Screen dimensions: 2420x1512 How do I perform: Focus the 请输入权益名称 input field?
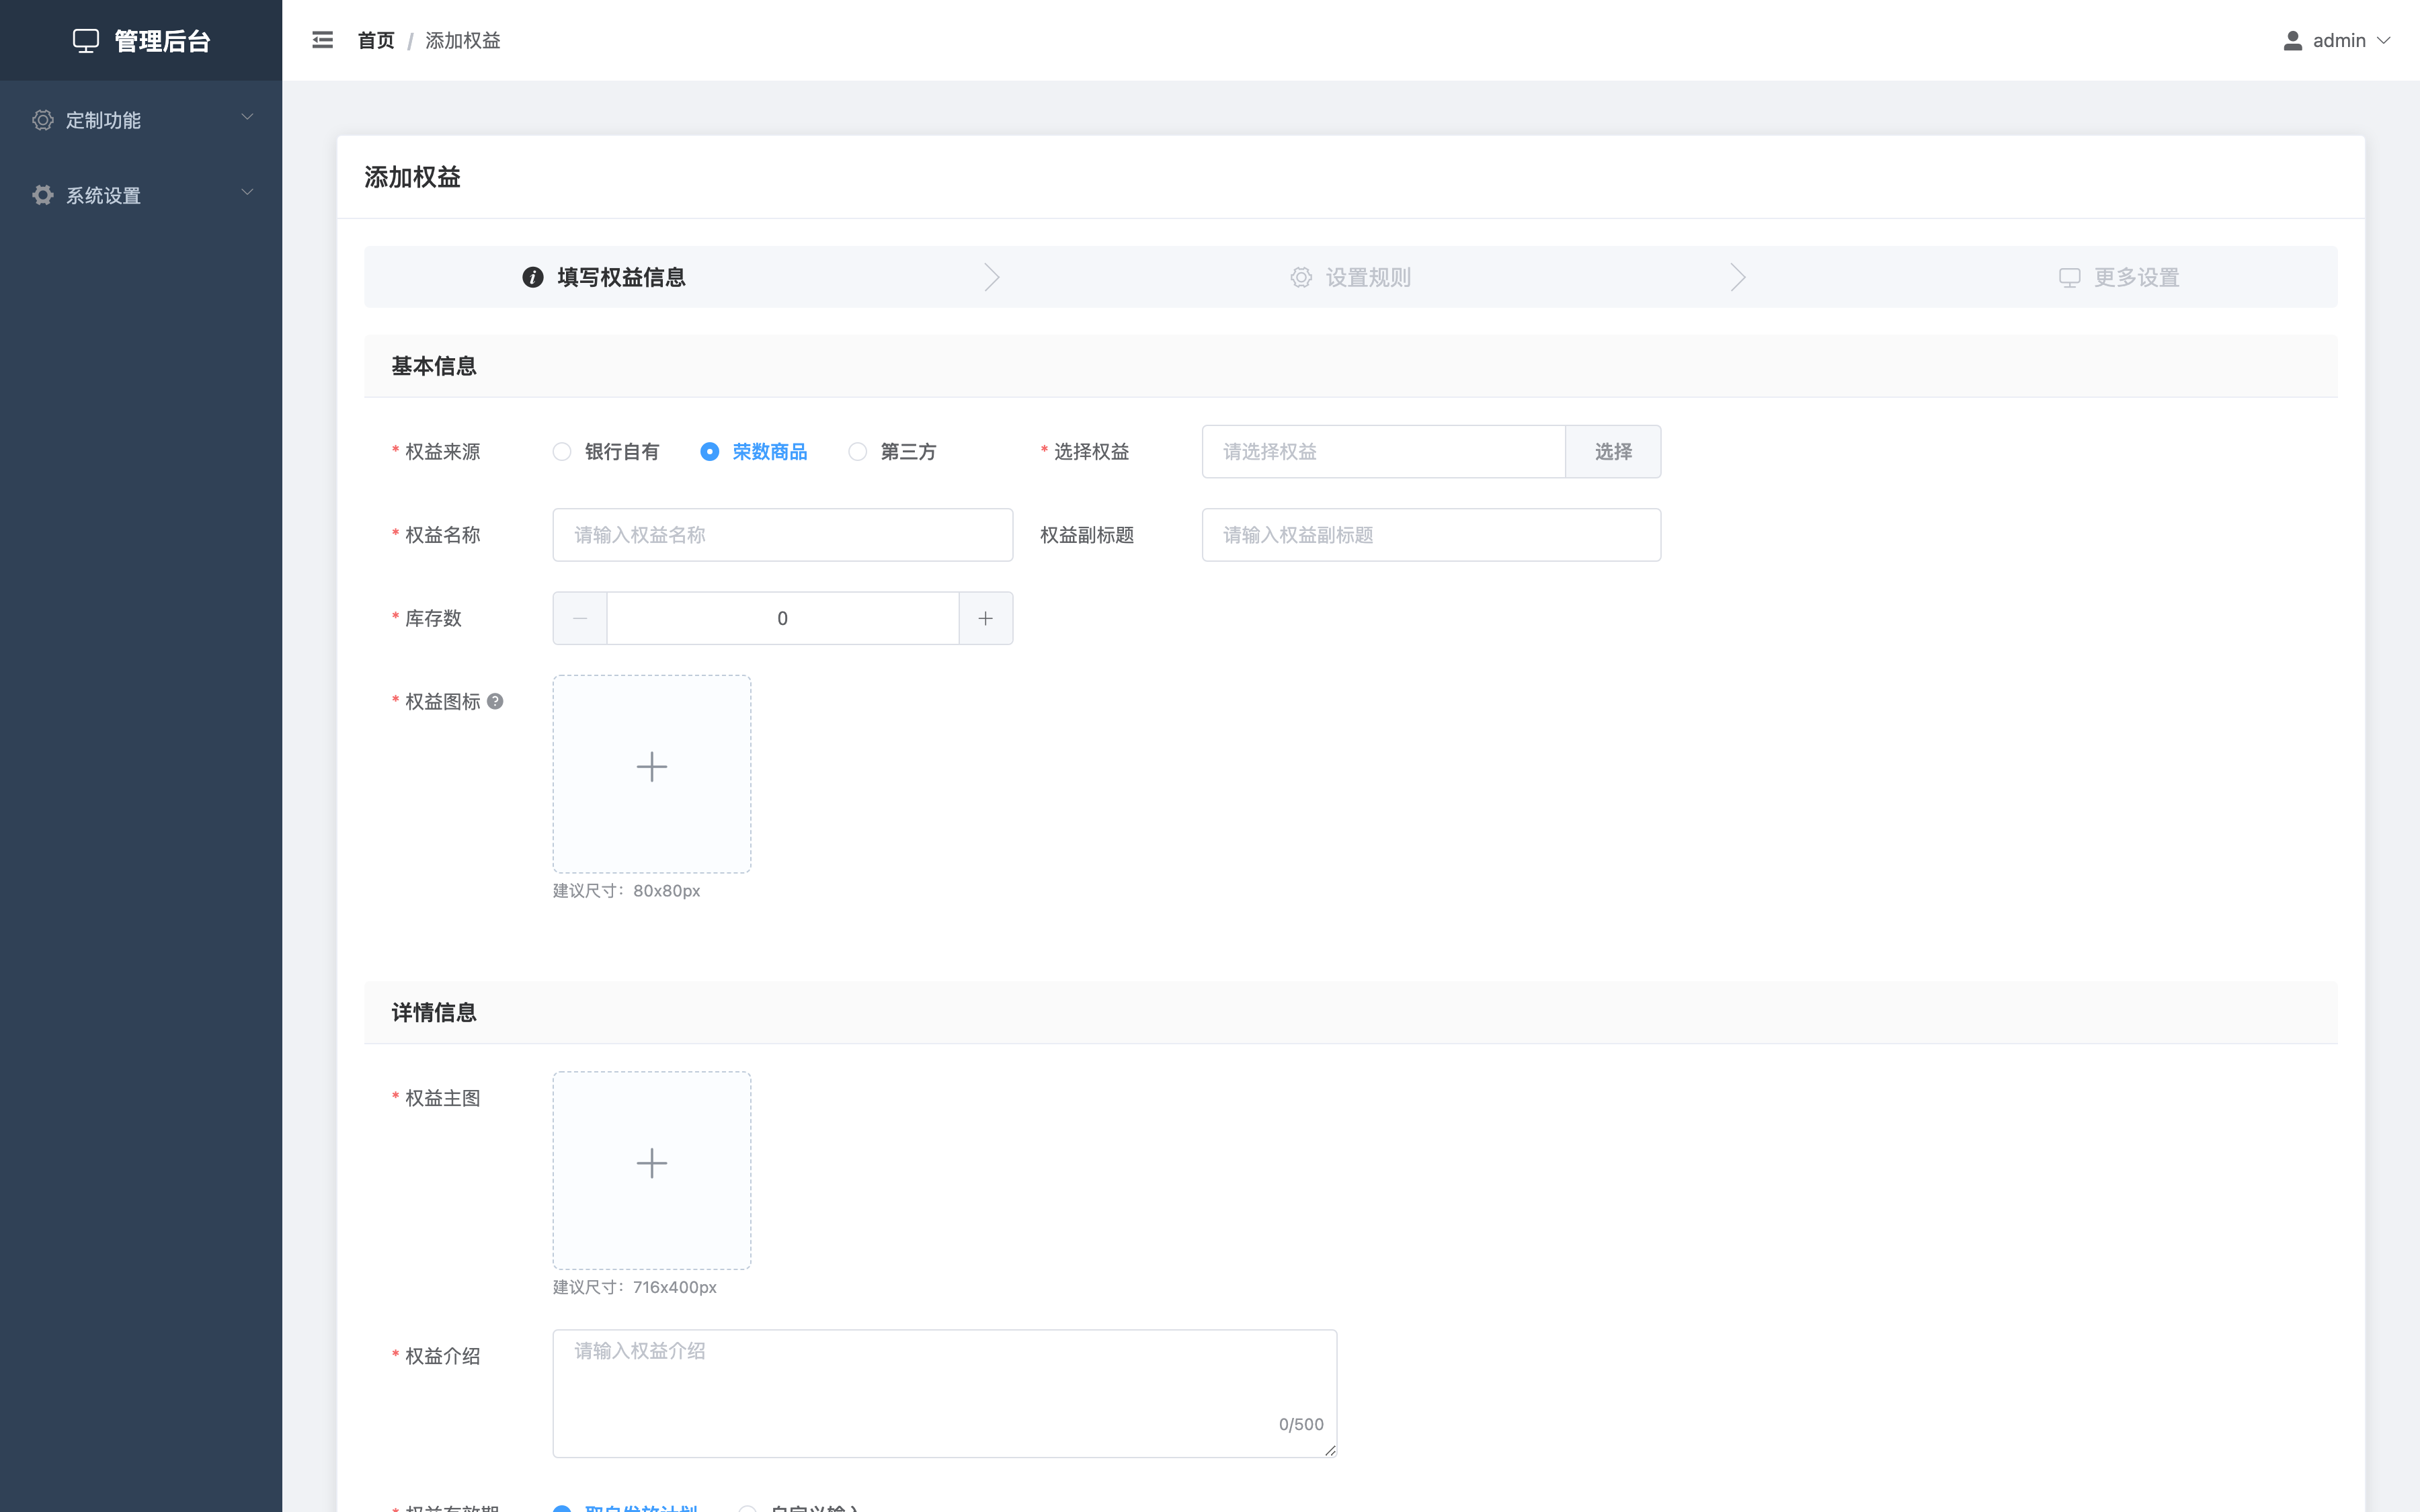click(783, 535)
